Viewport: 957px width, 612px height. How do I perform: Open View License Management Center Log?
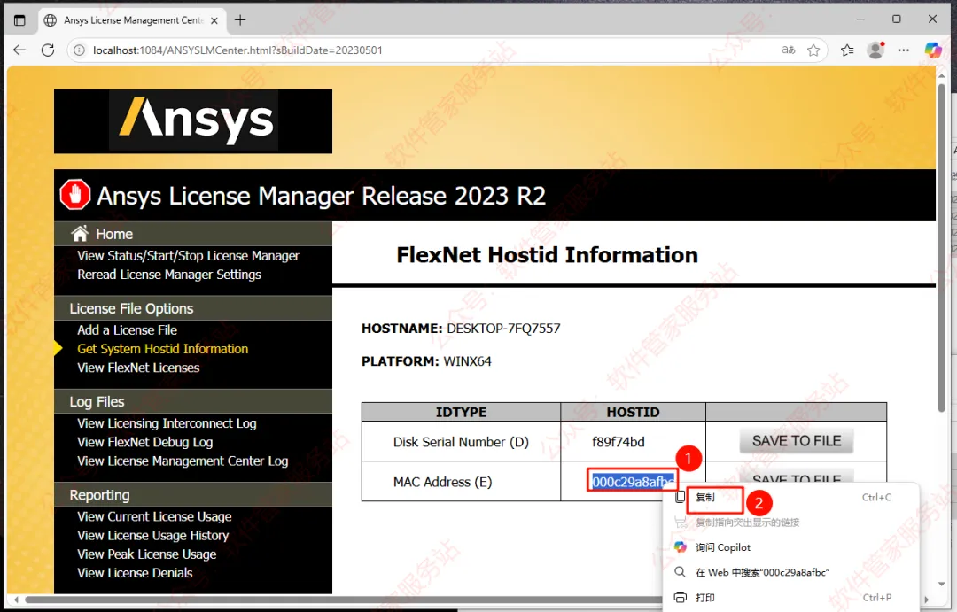[x=183, y=461]
